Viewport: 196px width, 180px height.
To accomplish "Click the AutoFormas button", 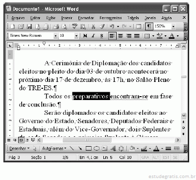I will pos(54,149).
